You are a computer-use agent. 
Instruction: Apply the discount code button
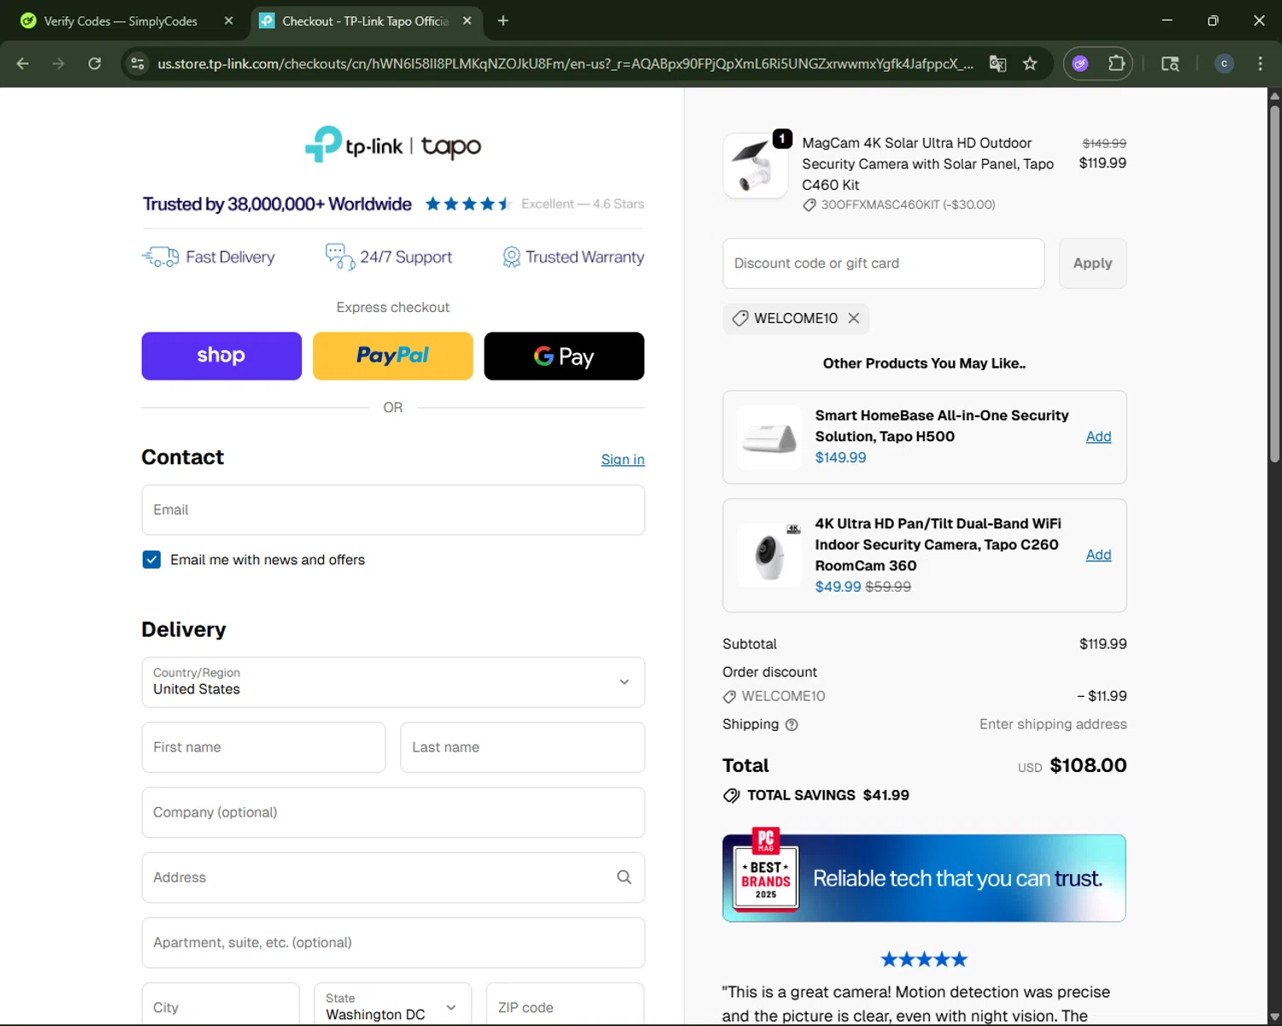[x=1092, y=263]
